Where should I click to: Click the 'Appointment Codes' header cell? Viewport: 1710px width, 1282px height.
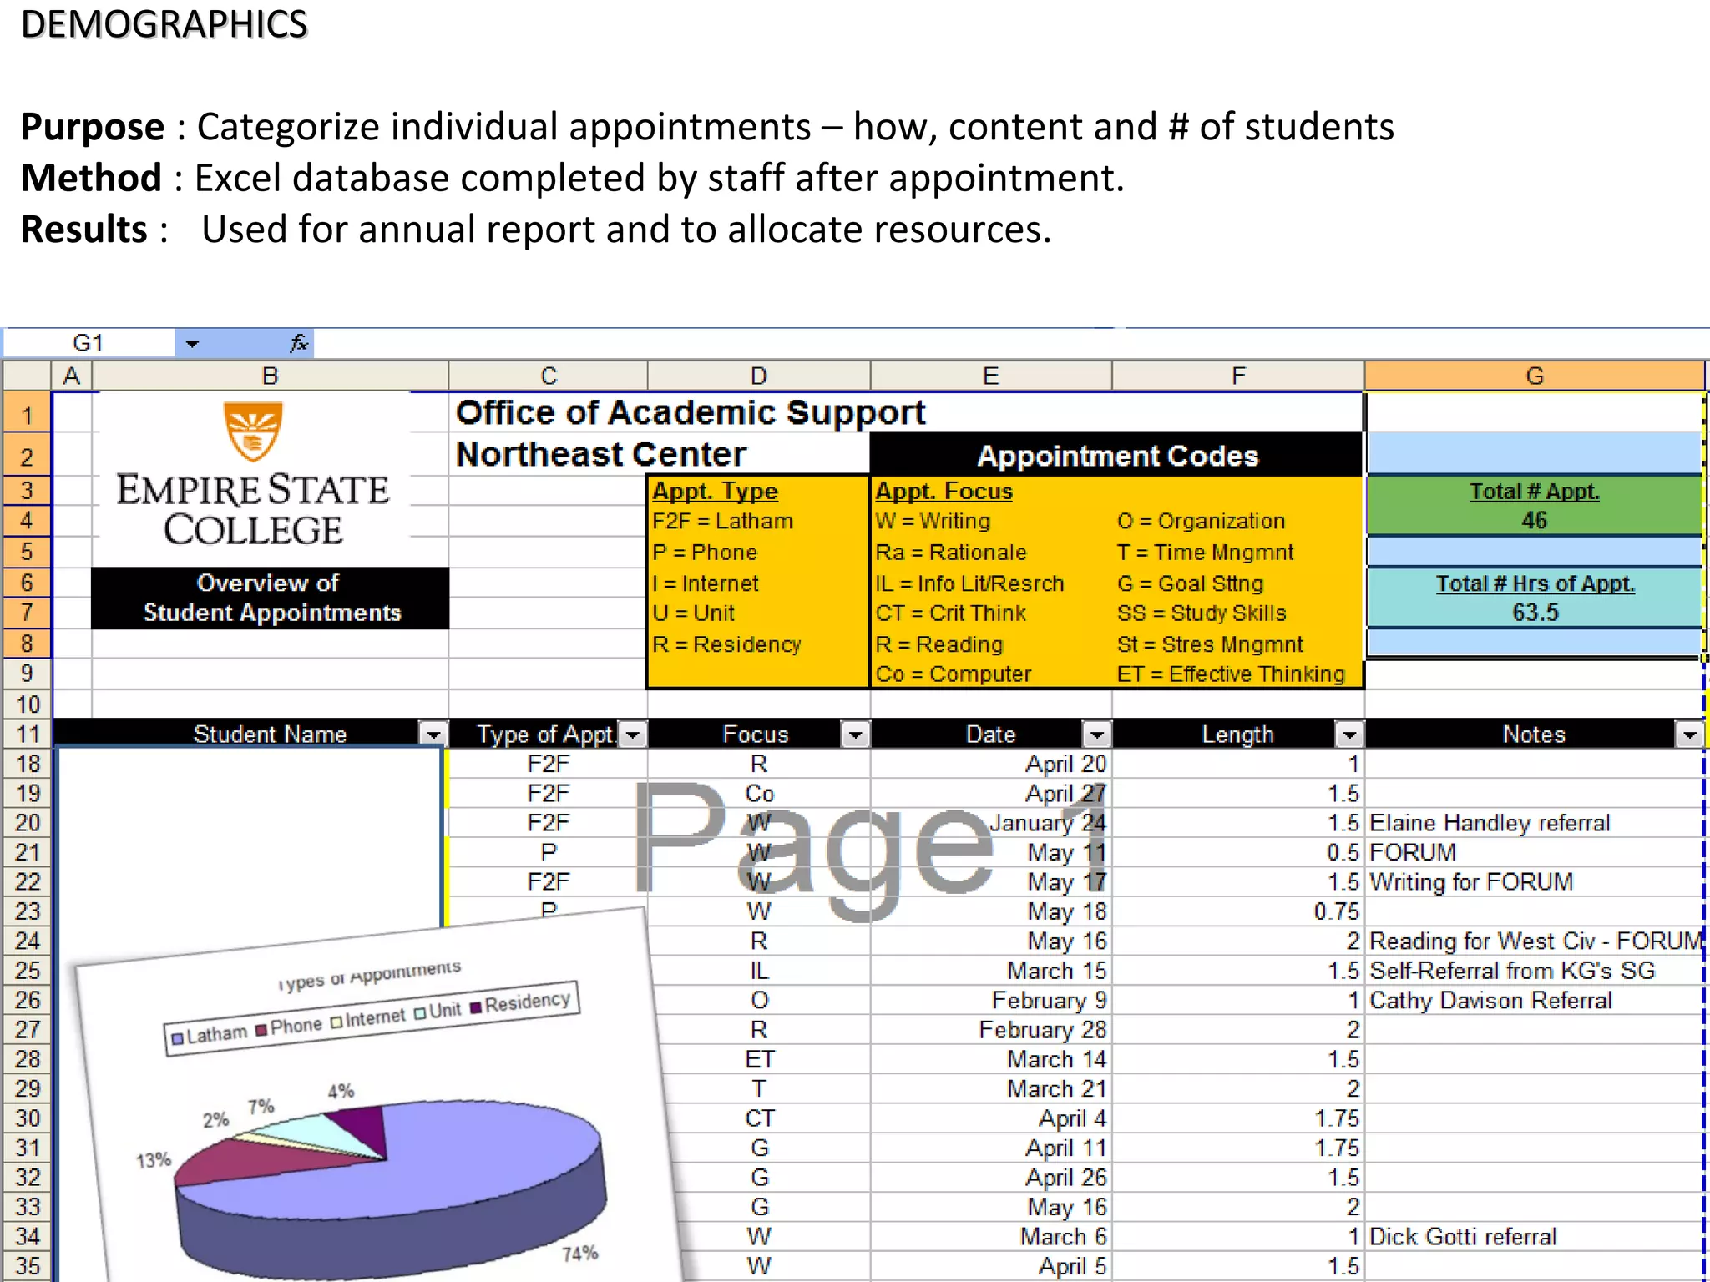pos(1117,456)
